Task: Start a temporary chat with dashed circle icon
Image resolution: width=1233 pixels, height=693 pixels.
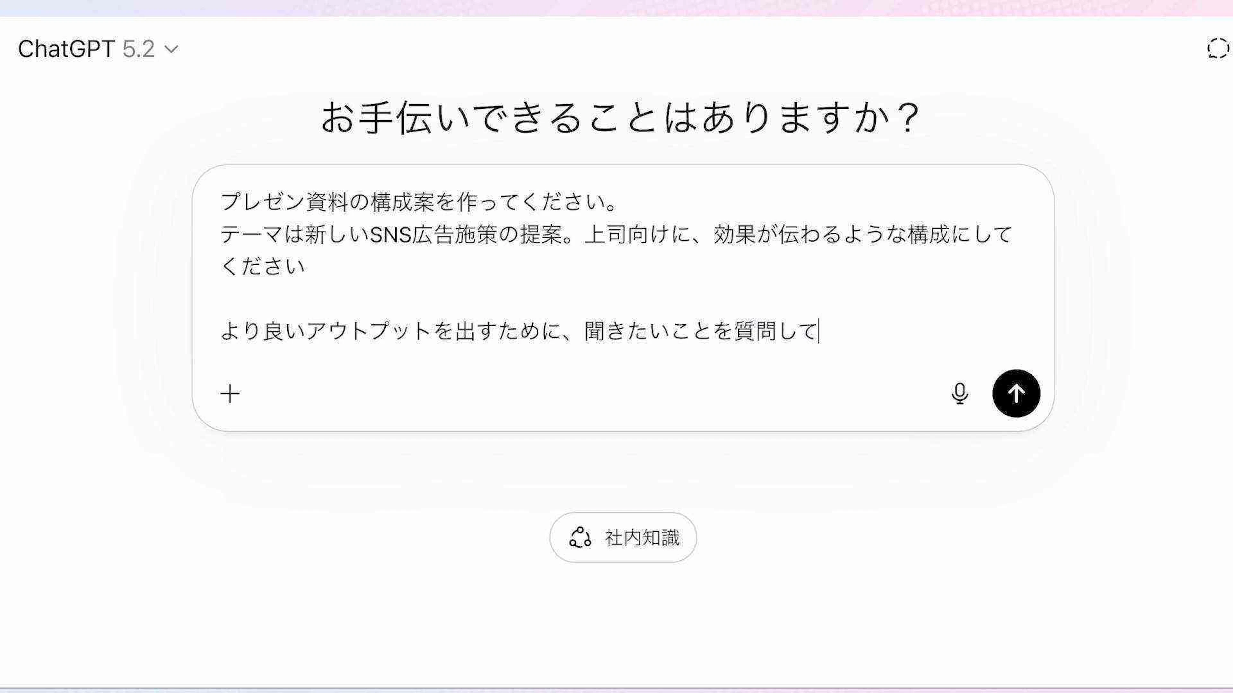Action: (x=1217, y=49)
